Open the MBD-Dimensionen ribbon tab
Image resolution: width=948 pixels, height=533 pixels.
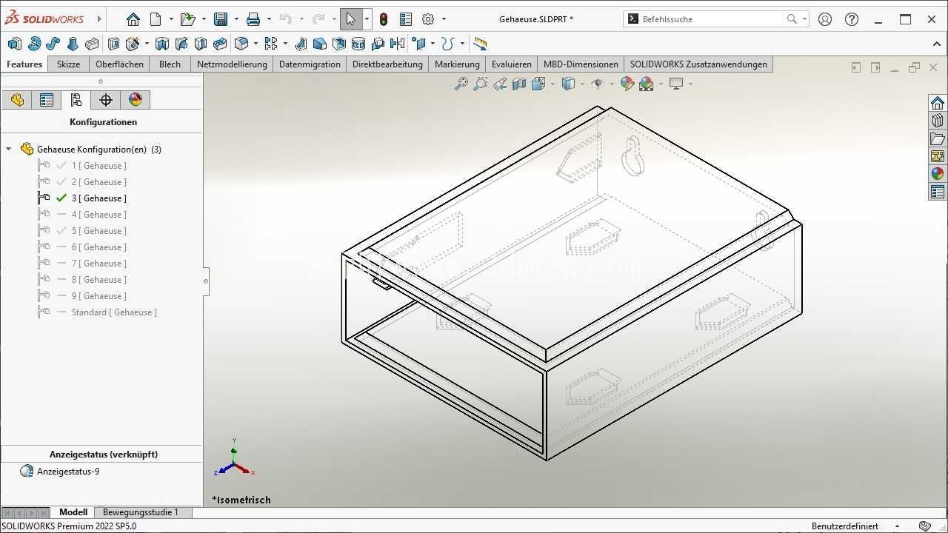tap(581, 64)
